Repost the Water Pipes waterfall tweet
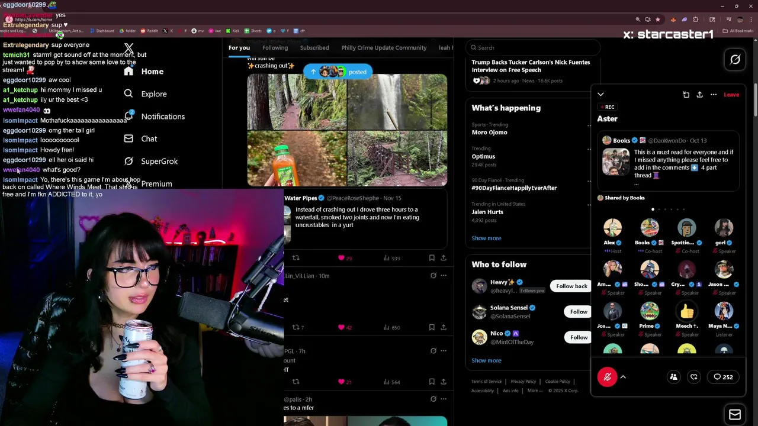 click(x=296, y=258)
